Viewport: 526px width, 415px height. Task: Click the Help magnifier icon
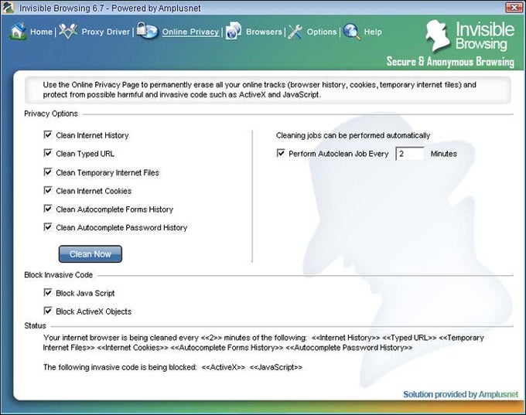[352, 32]
